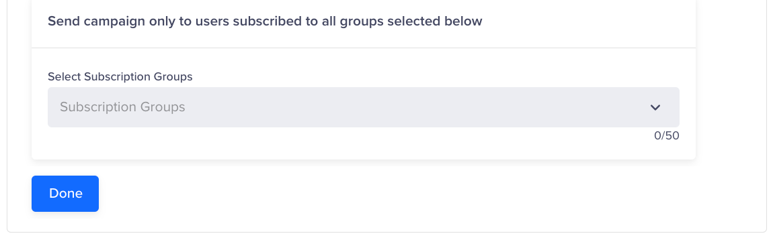Click the Select Subscription Groups label
The width and height of the screenshot is (773, 248).
coord(120,77)
